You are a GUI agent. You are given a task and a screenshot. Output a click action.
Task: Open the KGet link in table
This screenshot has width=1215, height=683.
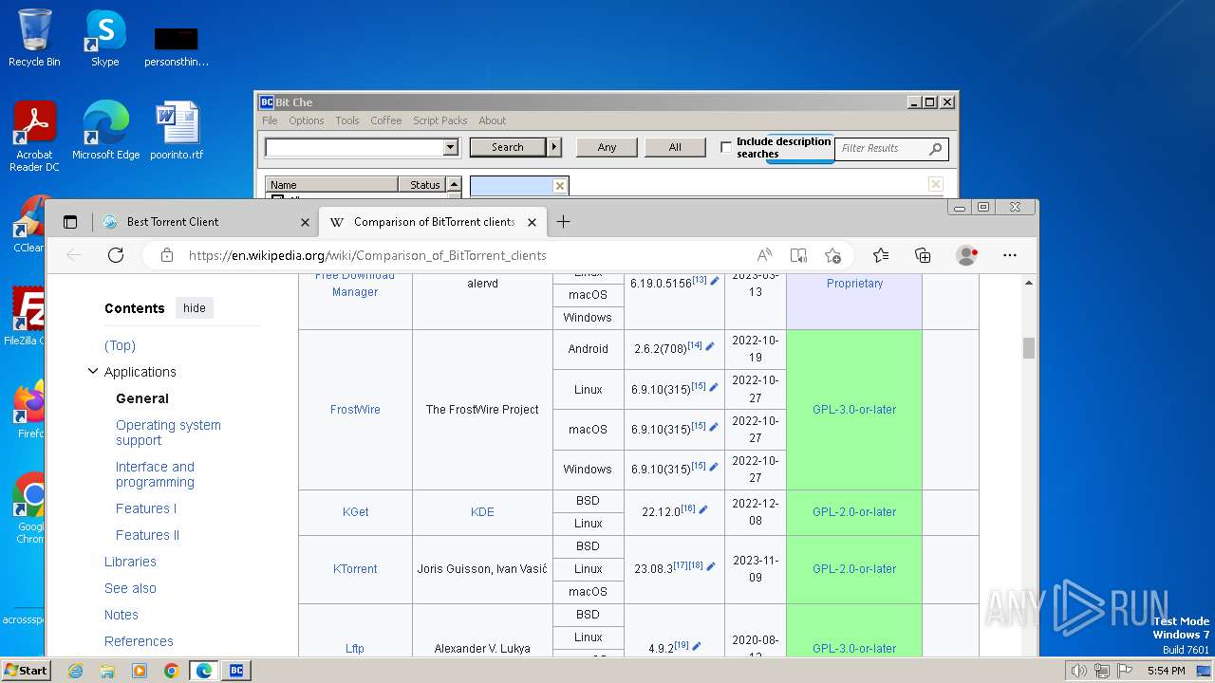coord(356,512)
